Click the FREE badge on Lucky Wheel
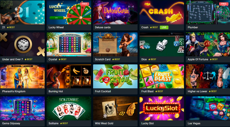230x127 pixels. (x=85, y=4)
